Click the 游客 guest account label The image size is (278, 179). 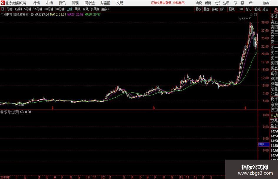coord(266,3)
